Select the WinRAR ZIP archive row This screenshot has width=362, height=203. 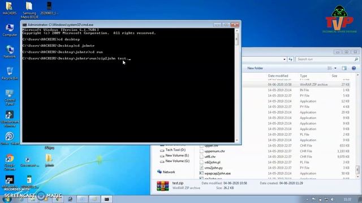(296, 85)
